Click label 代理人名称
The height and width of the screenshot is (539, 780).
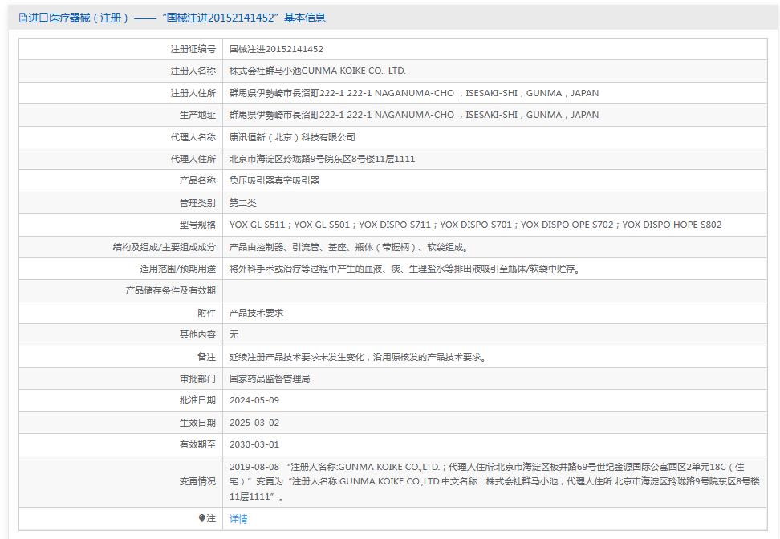(x=193, y=136)
